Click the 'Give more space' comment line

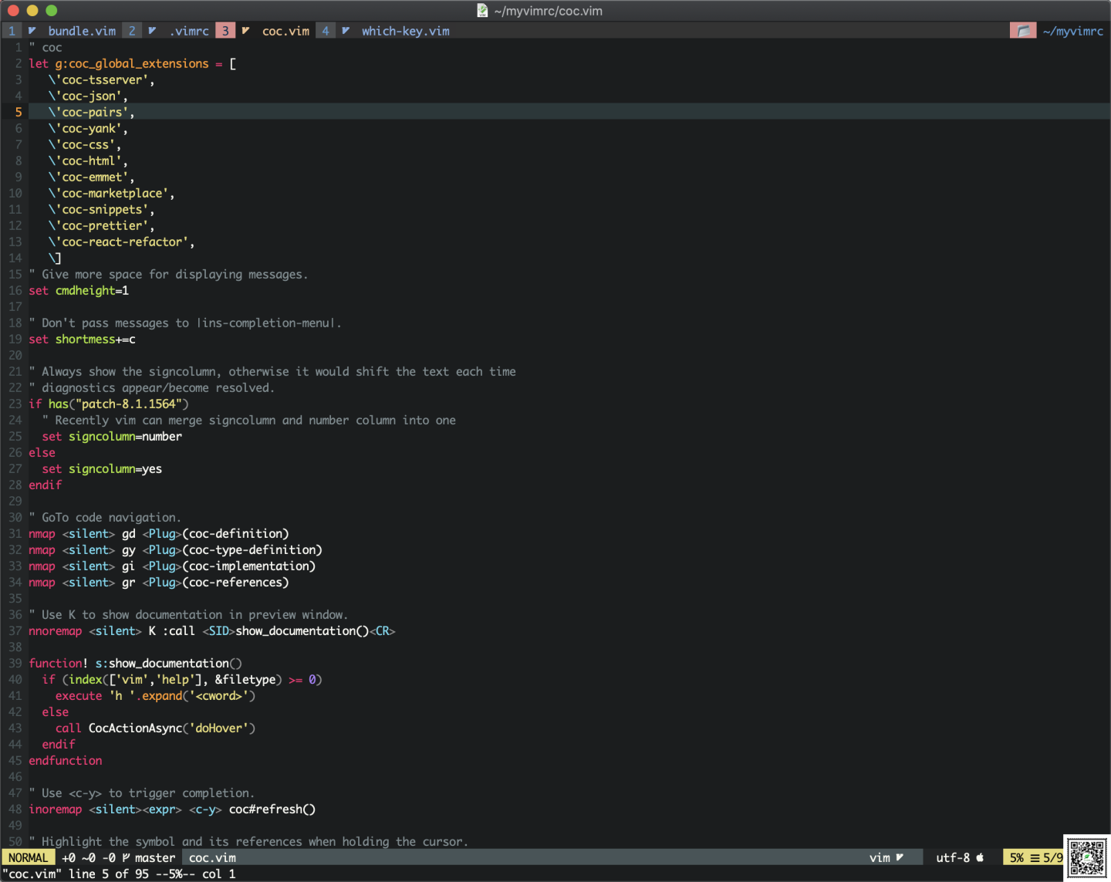pyautogui.click(x=168, y=274)
